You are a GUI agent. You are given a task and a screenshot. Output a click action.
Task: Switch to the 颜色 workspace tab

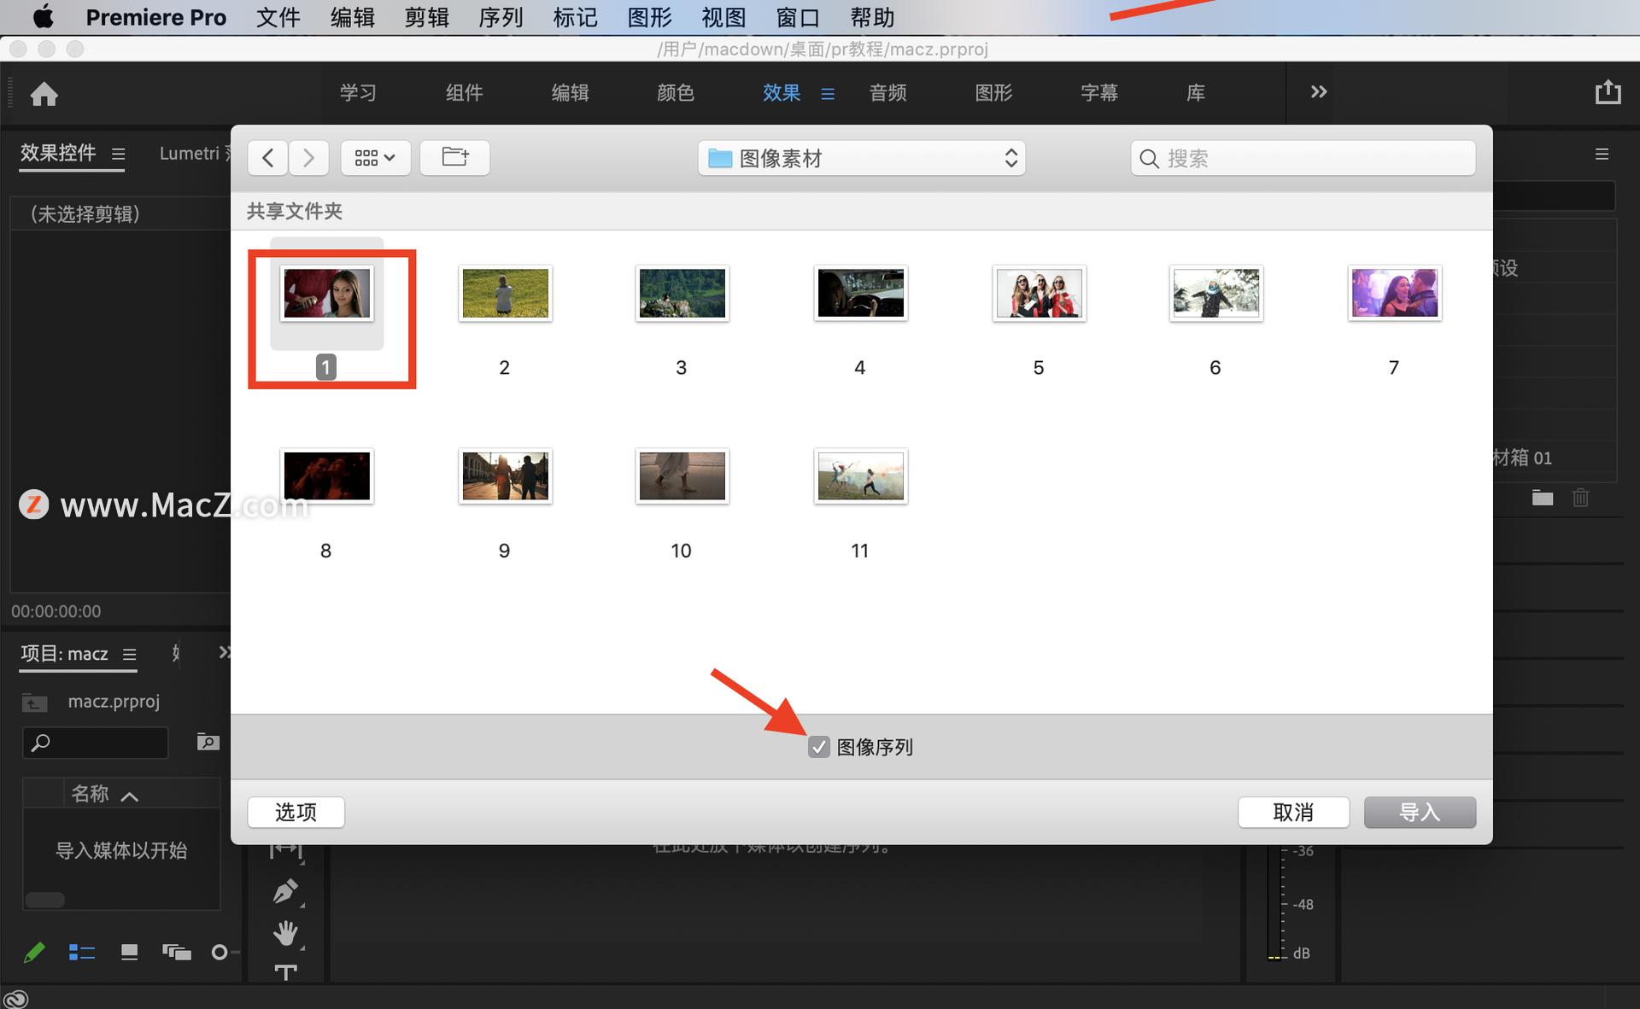[675, 92]
